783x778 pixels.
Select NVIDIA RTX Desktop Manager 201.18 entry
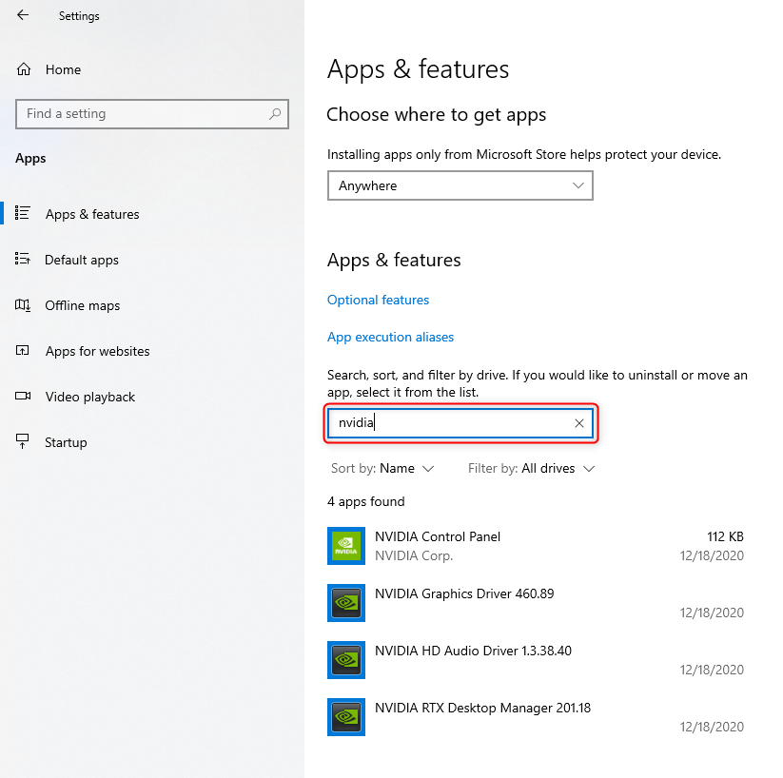(x=536, y=717)
